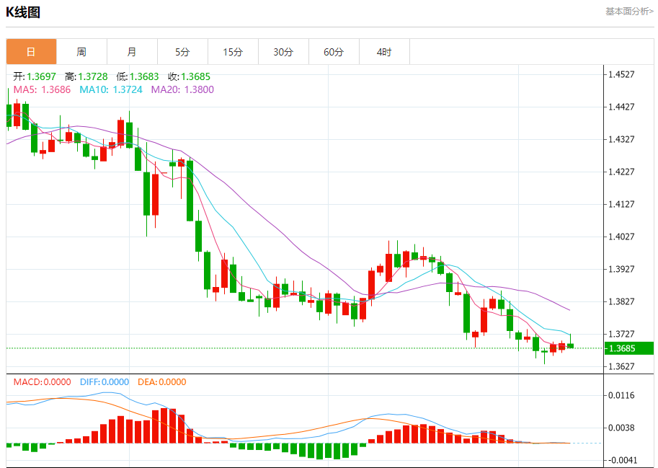Click the 0.0038 MACD axis label
Viewport: 658px width, 468px height.
[621, 428]
